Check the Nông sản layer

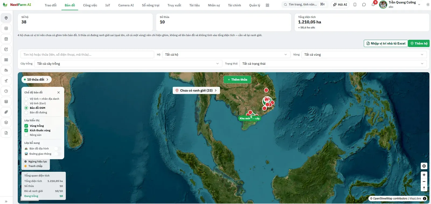[26, 135]
